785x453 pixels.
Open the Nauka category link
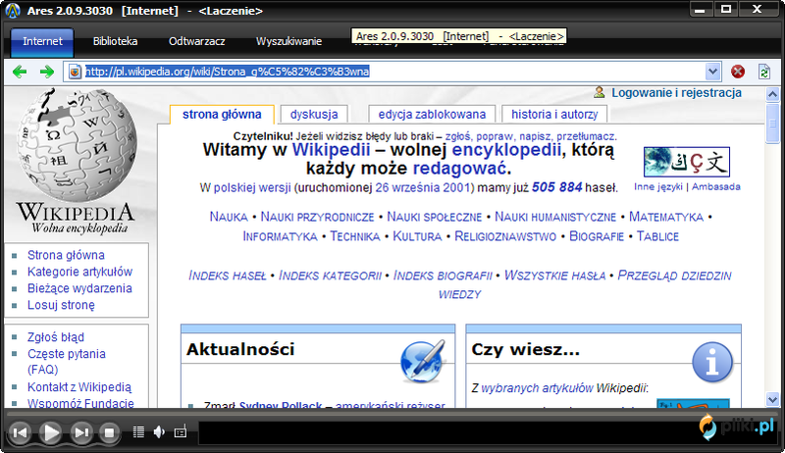tap(229, 217)
